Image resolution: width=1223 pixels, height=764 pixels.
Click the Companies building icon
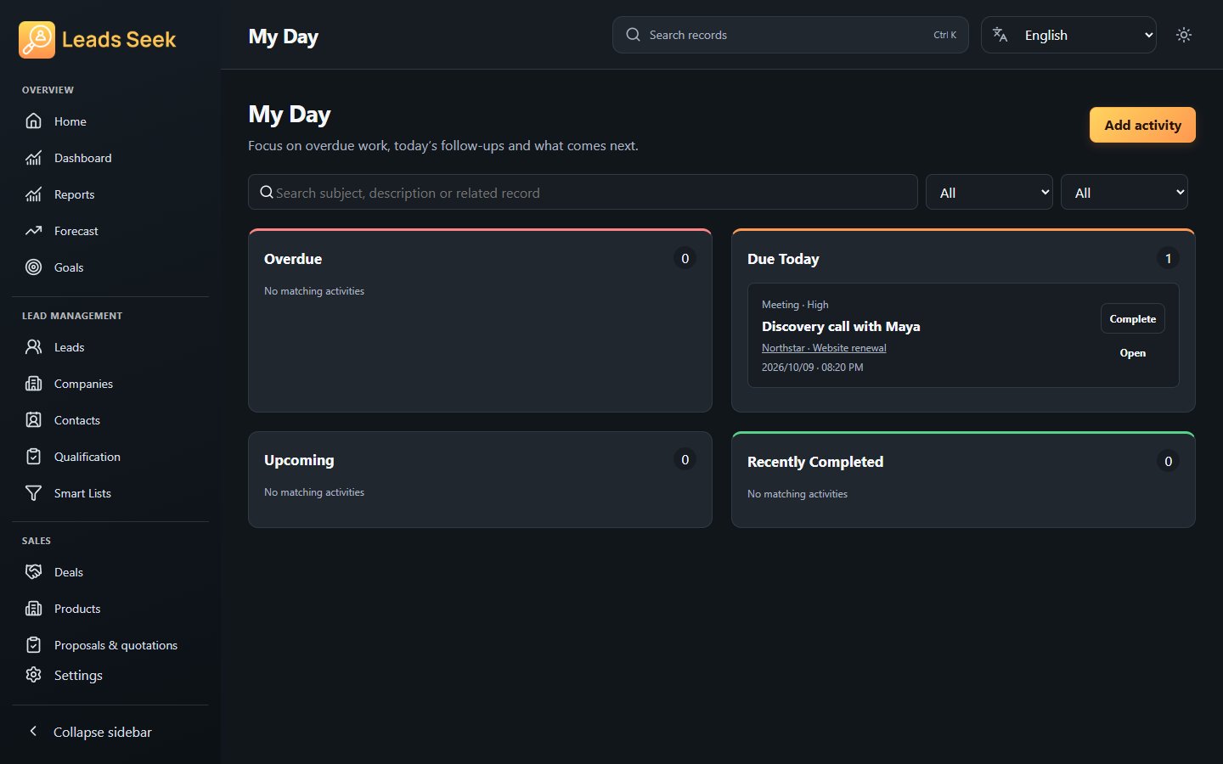coord(33,384)
